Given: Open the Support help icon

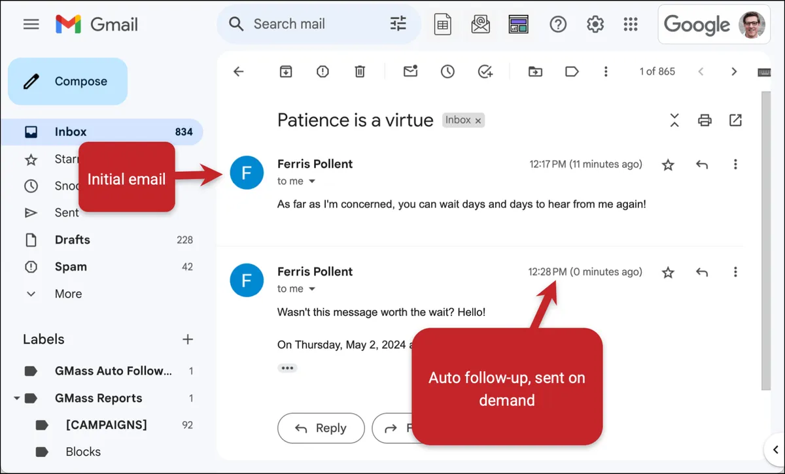Looking at the screenshot, I should 557,25.
